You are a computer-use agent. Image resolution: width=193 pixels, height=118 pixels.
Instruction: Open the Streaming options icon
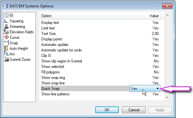(6, 27)
